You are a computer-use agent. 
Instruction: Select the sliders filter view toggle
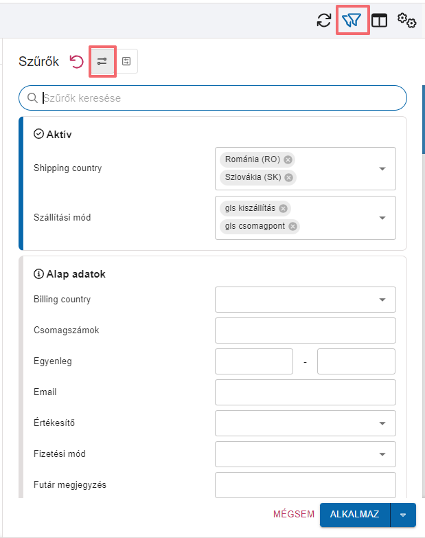(x=102, y=61)
